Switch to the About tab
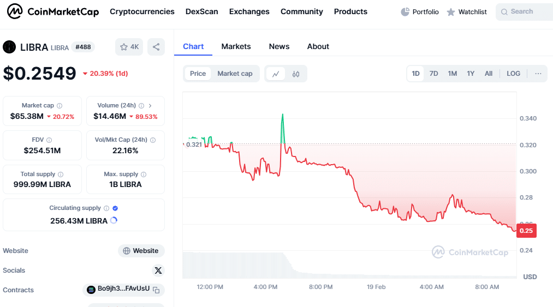 pos(318,46)
